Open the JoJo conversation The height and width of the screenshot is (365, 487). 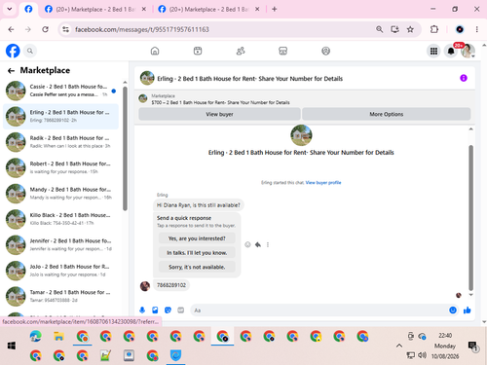coord(60,271)
